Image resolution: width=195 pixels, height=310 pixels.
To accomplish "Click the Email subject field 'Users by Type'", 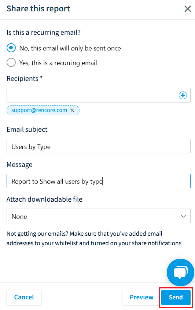I will [99, 146].
